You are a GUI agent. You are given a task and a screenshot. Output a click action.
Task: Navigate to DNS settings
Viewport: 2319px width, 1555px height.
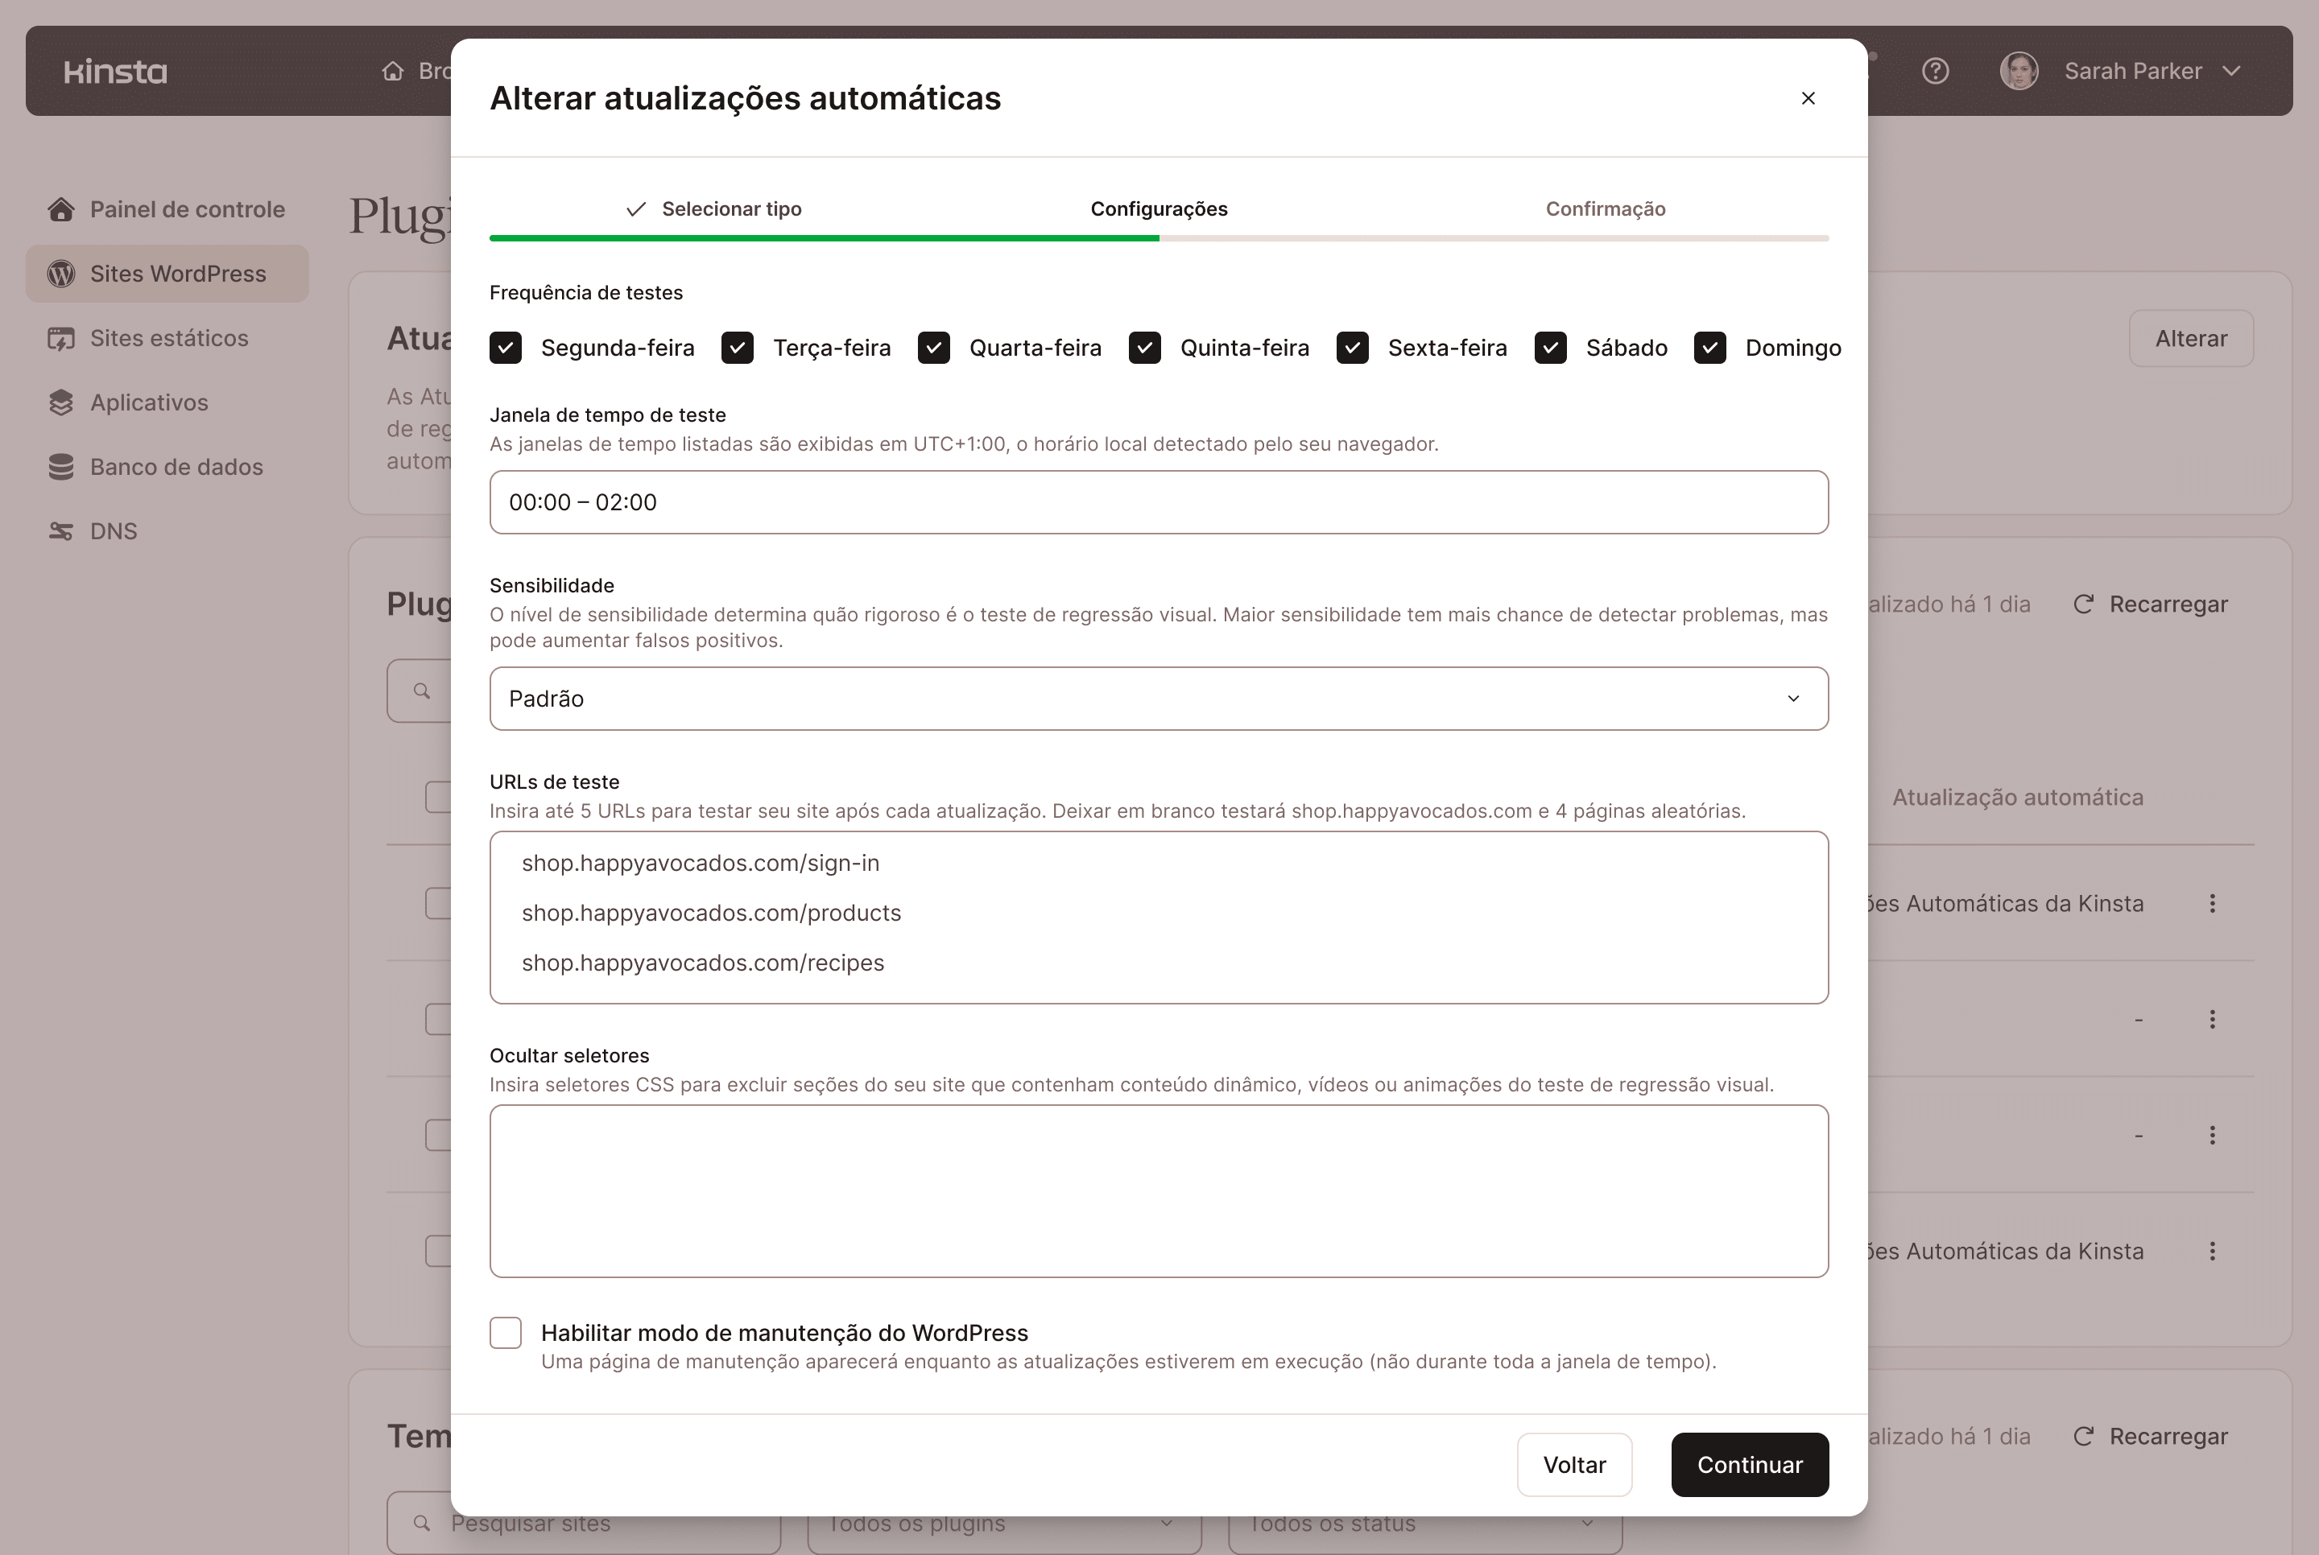click(x=112, y=530)
